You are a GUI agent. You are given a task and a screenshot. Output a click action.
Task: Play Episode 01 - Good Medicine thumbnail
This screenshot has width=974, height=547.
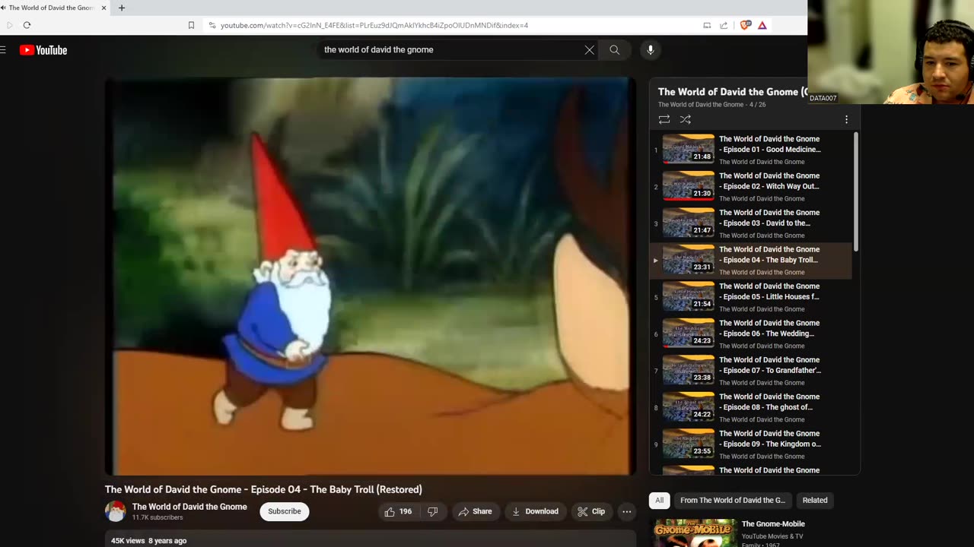click(x=689, y=150)
